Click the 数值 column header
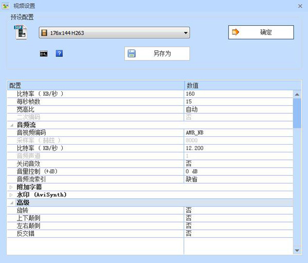This screenshot has height=263, width=308. (x=243, y=86)
